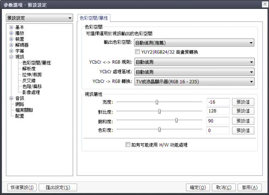Viewport: 269px width, 195px height.
Task: Open 影像處理 settings in the tree
Action: [31, 92]
